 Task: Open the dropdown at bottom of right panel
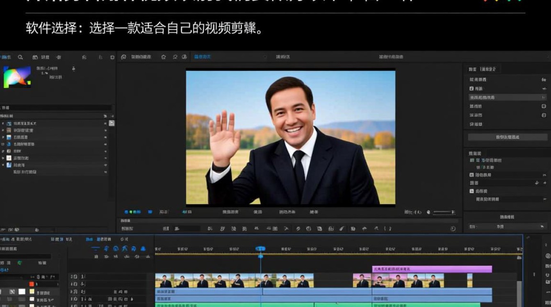coord(508,226)
